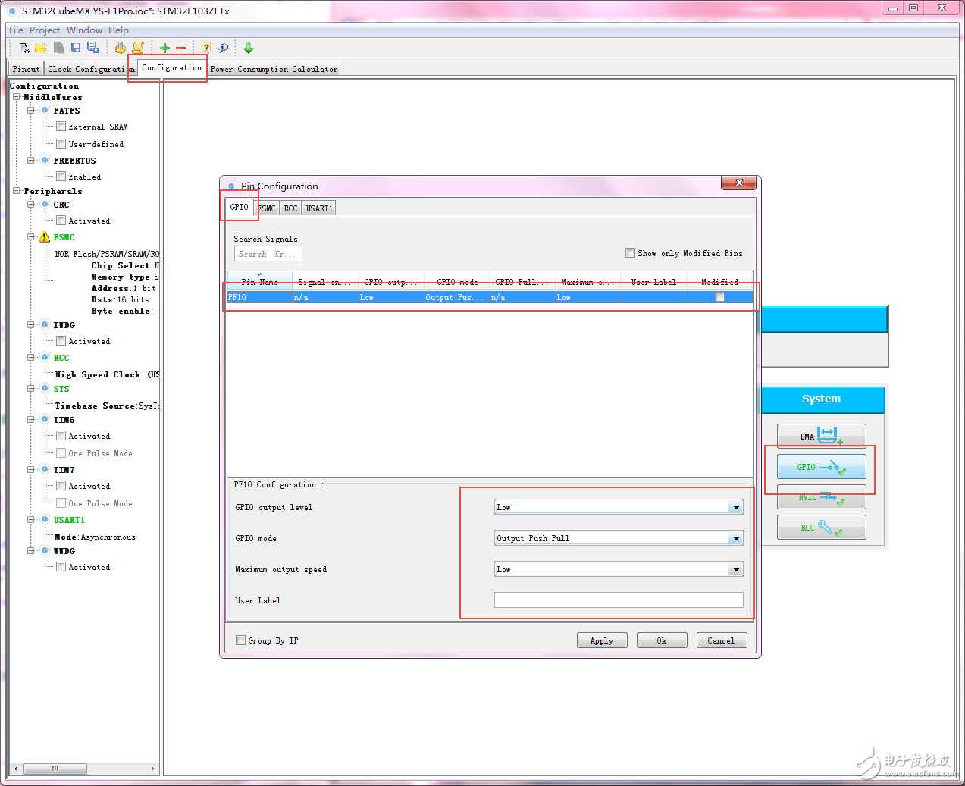Tick the IWDG Activated checkbox
Image resolution: width=965 pixels, height=786 pixels.
(x=61, y=341)
